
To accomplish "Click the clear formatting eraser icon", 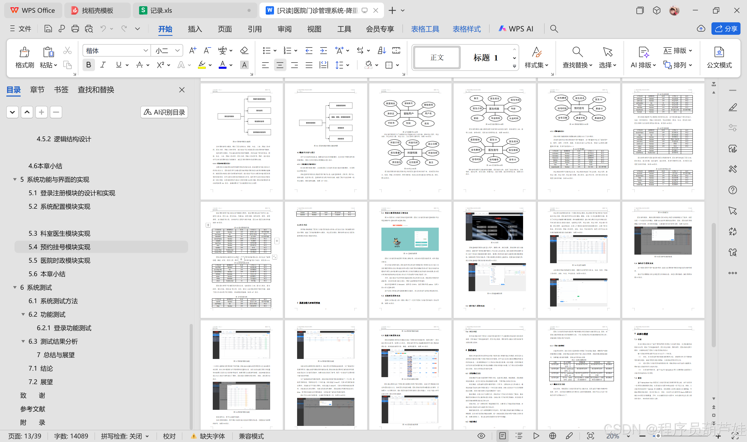I will point(244,50).
